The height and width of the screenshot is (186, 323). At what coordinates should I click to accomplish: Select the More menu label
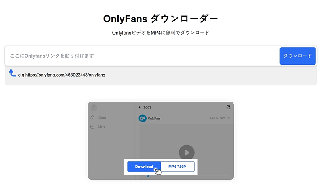click(x=101, y=127)
